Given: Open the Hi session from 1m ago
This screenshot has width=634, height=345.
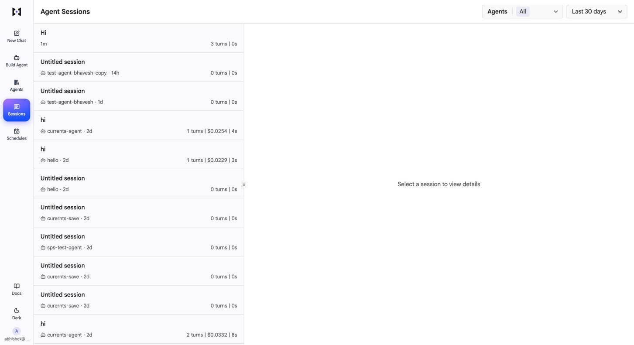Looking at the screenshot, I should tap(139, 38).
